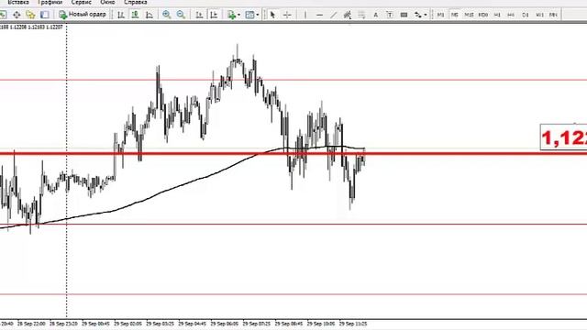Open the Справка menu
Image resolution: width=587 pixels, height=330 pixels.
click(x=135, y=2)
